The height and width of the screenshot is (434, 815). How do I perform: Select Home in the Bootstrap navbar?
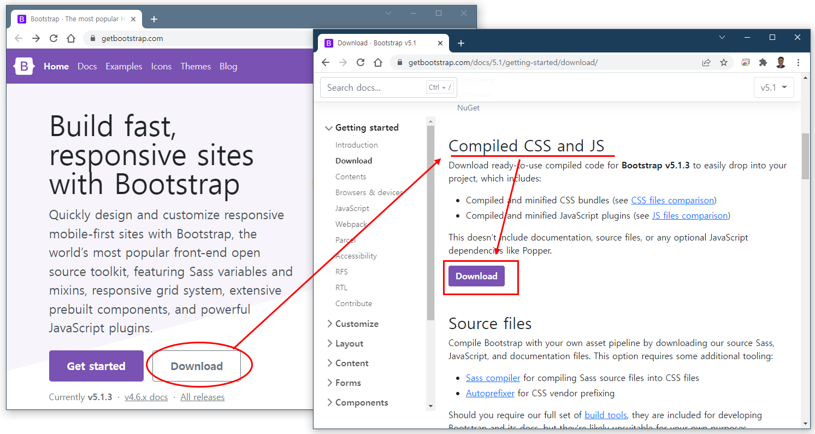tap(56, 66)
